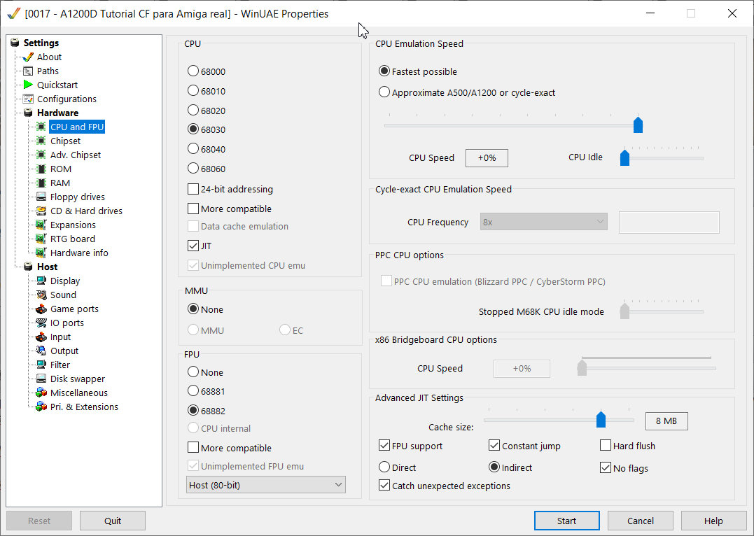Enable 24-bit addressing checkbox

pos(193,189)
